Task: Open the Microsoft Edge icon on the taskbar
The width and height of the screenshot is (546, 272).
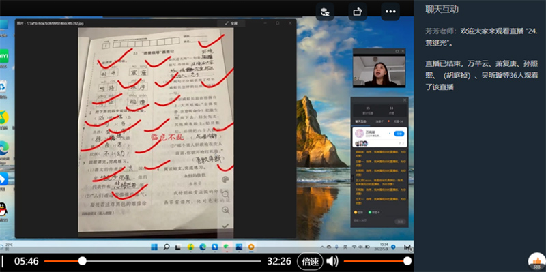Action: pyautogui.click(x=203, y=247)
